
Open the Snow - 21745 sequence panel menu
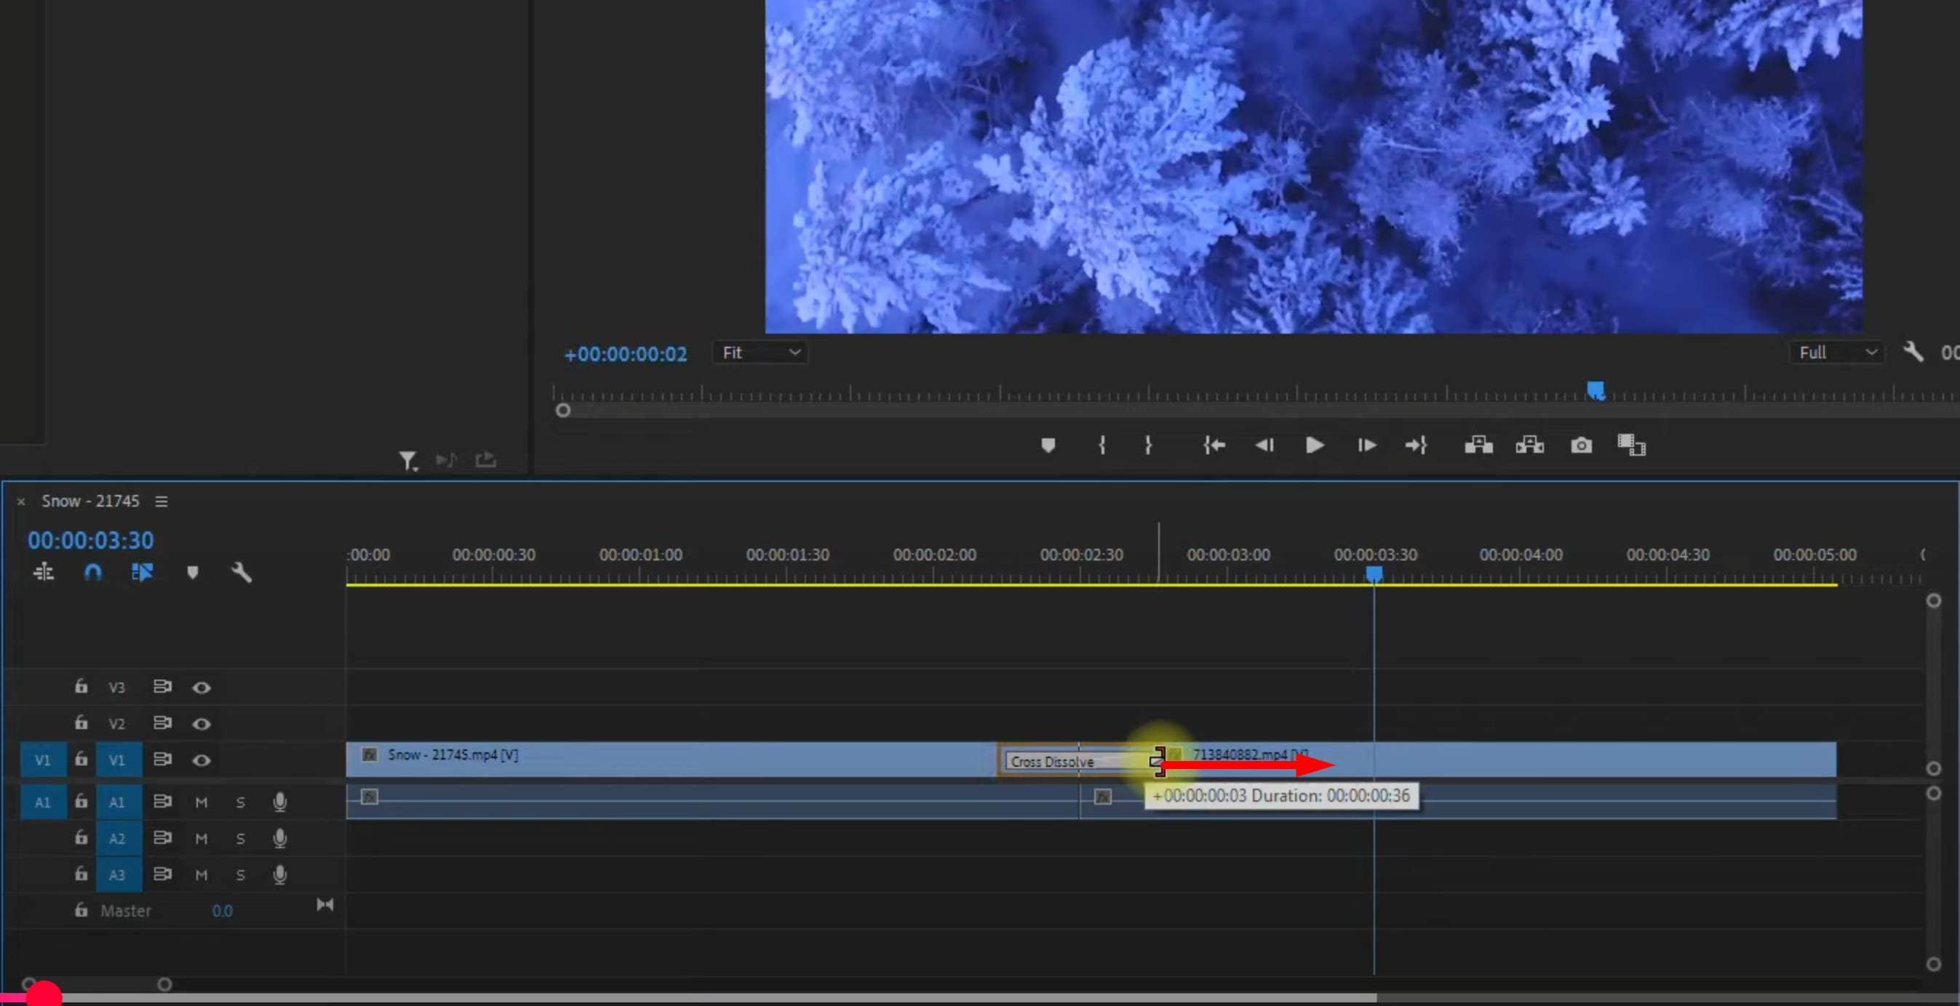[162, 502]
